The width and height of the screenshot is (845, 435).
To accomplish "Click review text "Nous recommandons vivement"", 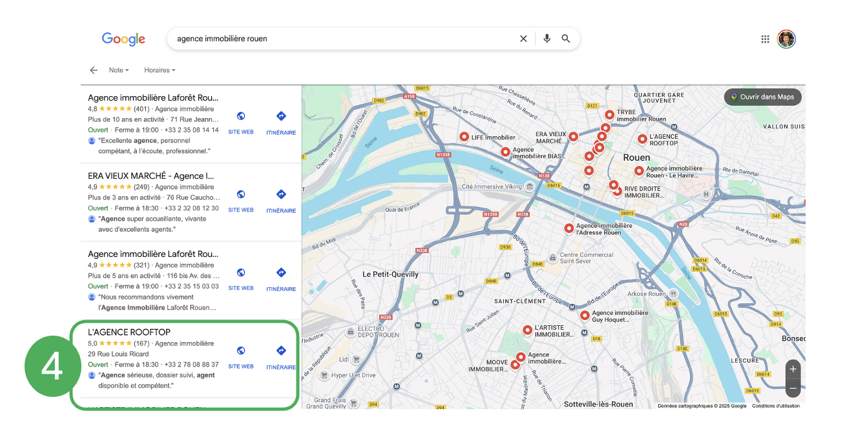I will (146, 297).
